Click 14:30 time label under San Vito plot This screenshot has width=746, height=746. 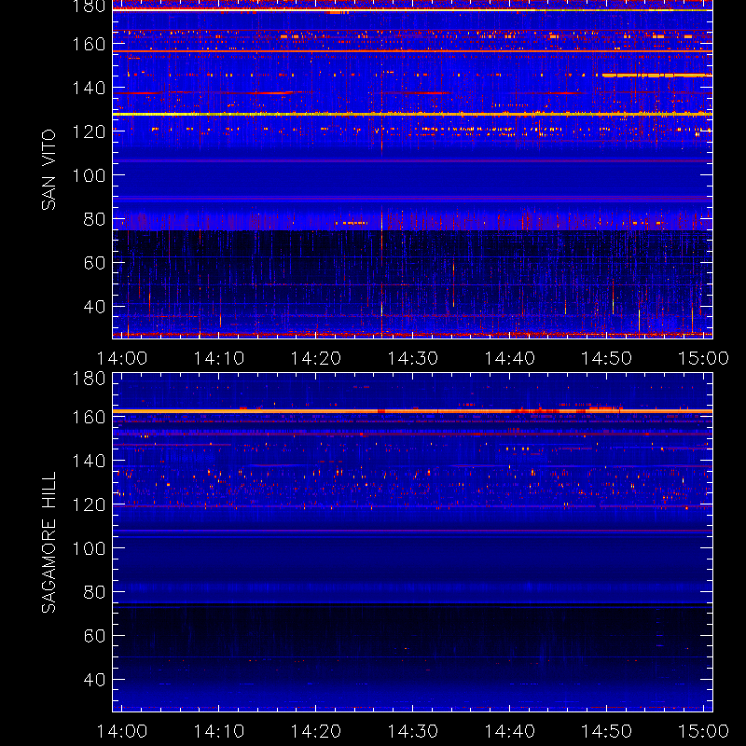coord(412,358)
